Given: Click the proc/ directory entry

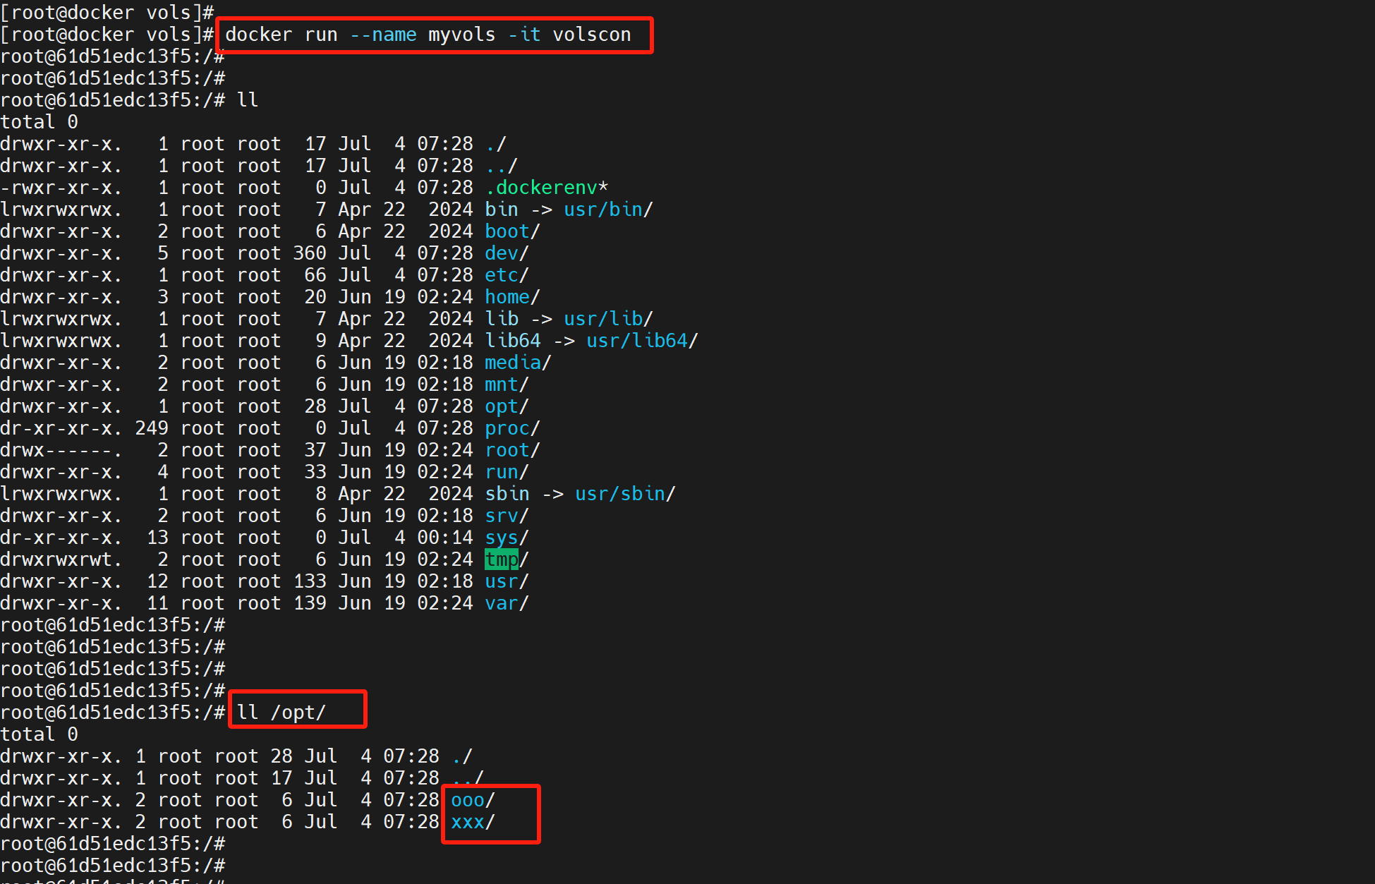Looking at the screenshot, I should click(512, 428).
